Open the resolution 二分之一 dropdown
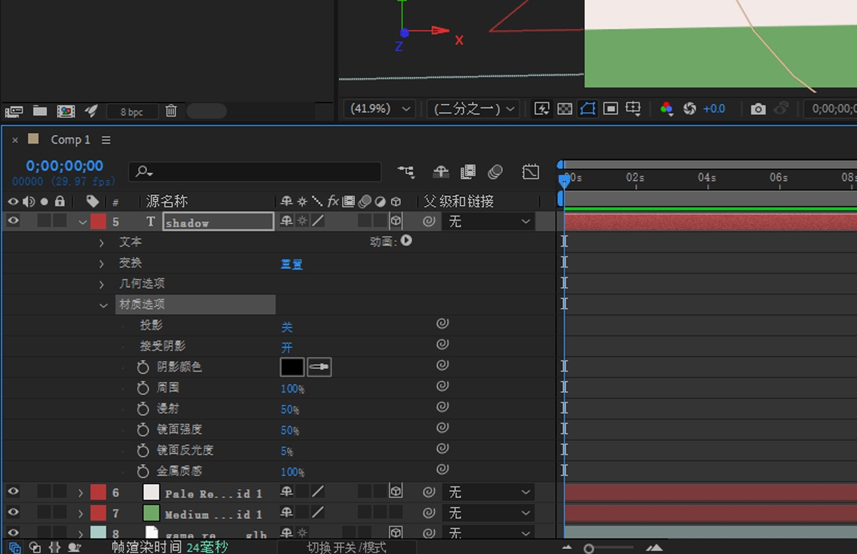 pos(473,109)
